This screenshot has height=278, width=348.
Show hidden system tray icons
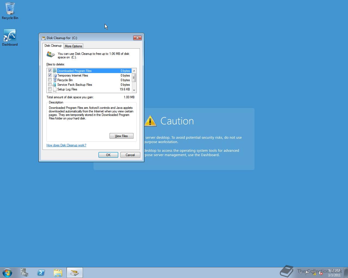click(301, 273)
